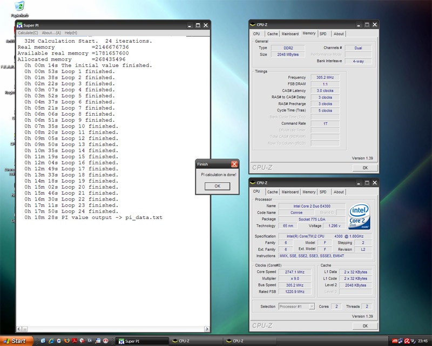Select the Super PI taskbar button
The width and height of the screenshot is (432, 346).
[x=139, y=341]
